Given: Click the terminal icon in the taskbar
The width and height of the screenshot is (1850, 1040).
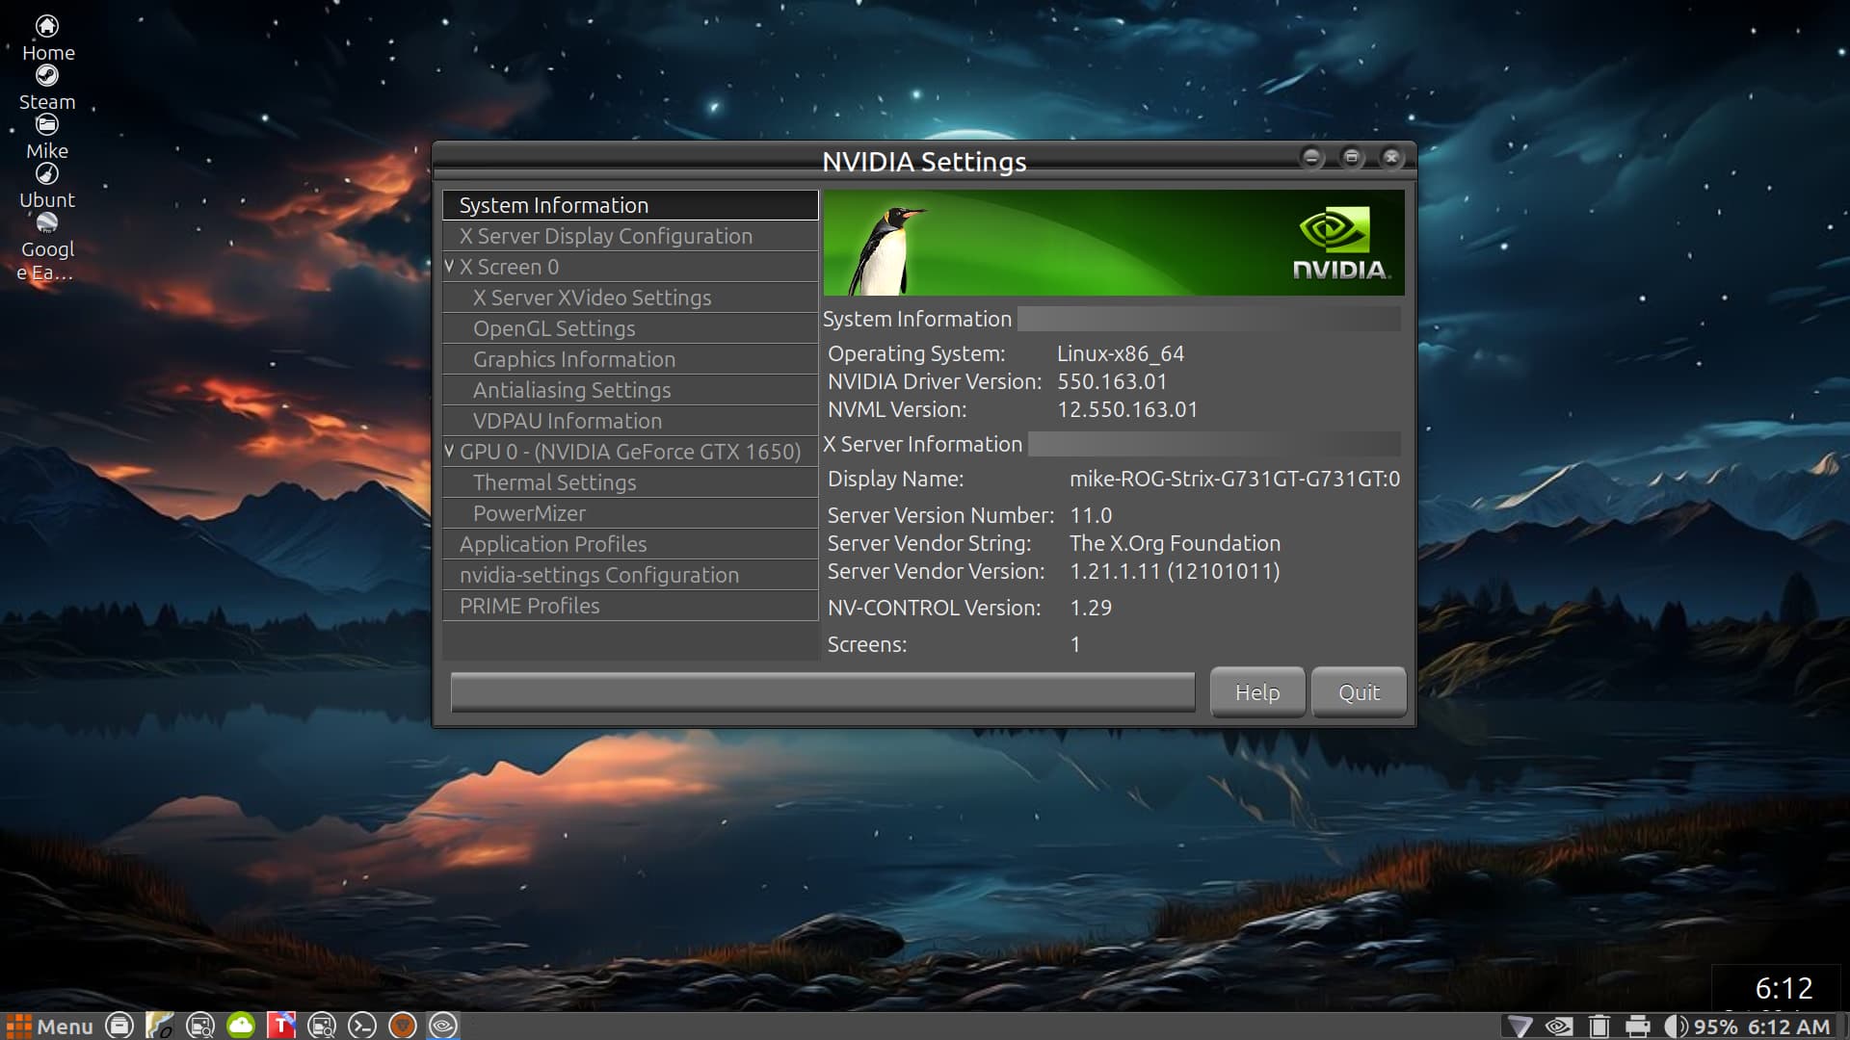Looking at the screenshot, I should click(362, 1027).
